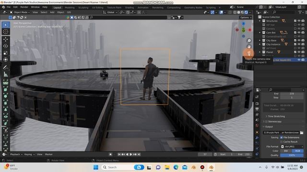Select the Measure tool
Screen dimensions: 307x172
pyautogui.click(x=6, y=75)
